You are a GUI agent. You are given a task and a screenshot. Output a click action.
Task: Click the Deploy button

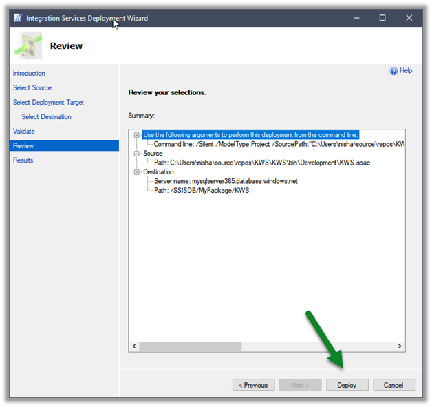pyautogui.click(x=347, y=385)
